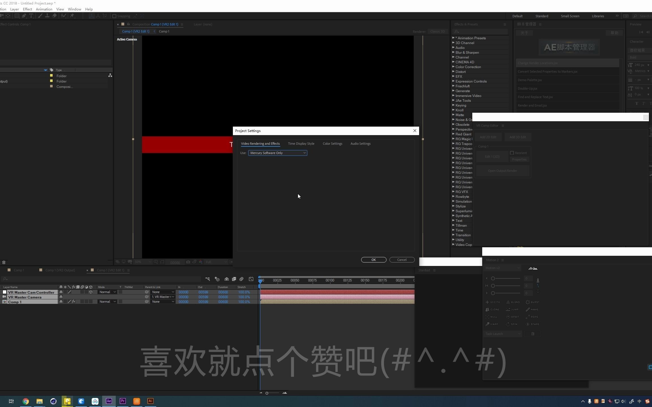Select the Pen tool in the toolbar

point(24,16)
